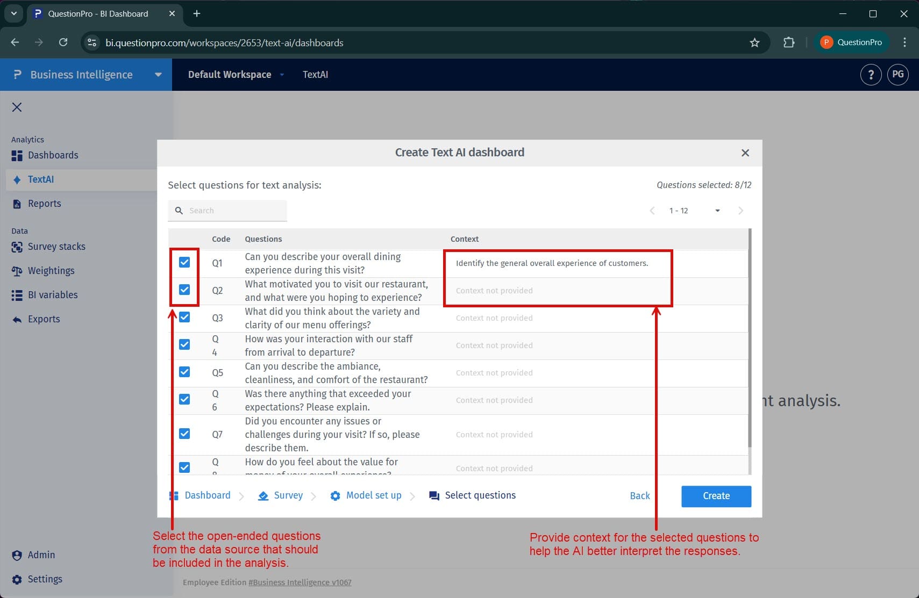This screenshot has width=919, height=598.
Task: Click the browser address bar URL
Action: click(224, 43)
